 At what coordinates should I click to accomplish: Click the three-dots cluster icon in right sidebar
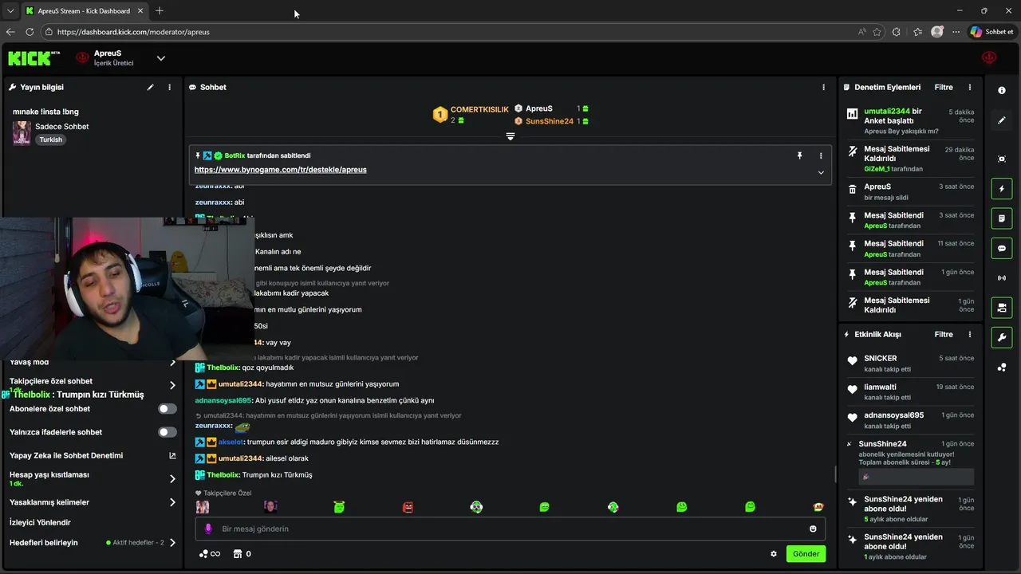click(1002, 367)
